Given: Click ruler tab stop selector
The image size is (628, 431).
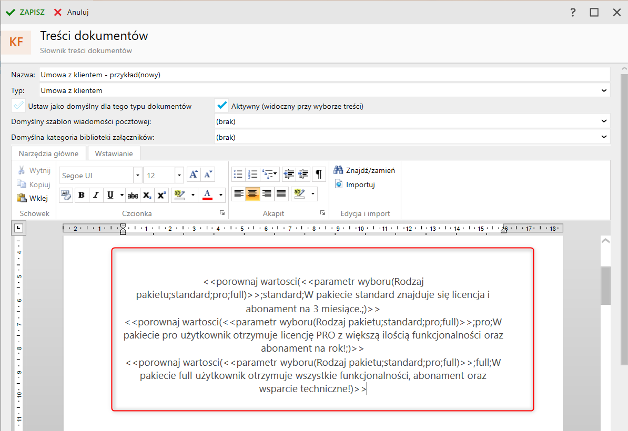Looking at the screenshot, I should pos(18,228).
